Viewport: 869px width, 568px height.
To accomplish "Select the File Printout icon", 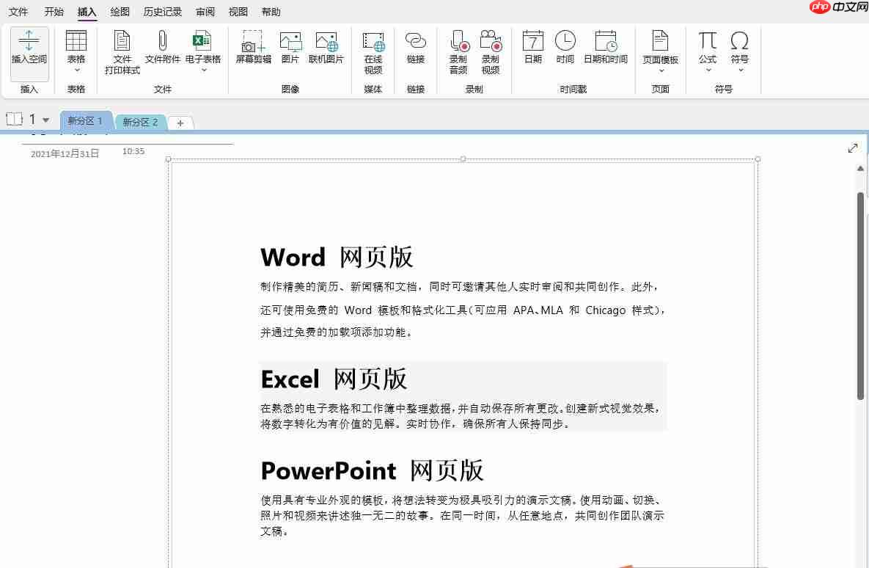I will pyautogui.click(x=122, y=40).
